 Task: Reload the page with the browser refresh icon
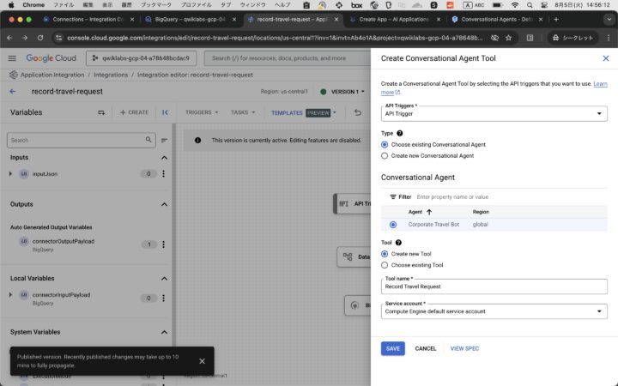(x=40, y=38)
